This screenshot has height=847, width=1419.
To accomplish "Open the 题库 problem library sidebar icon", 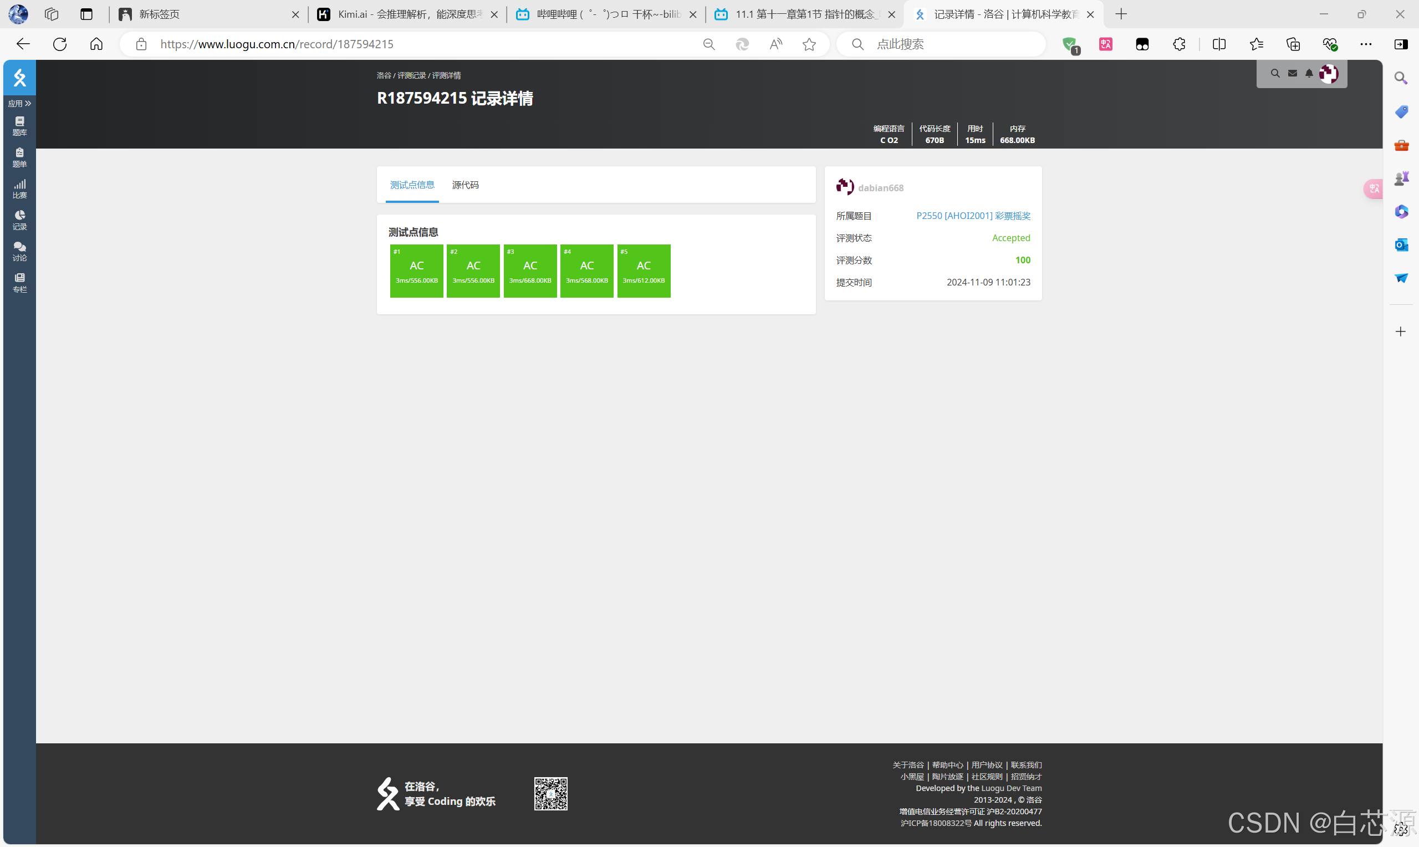I will tap(19, 126).
